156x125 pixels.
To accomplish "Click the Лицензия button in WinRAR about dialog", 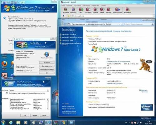I will 47,62.
